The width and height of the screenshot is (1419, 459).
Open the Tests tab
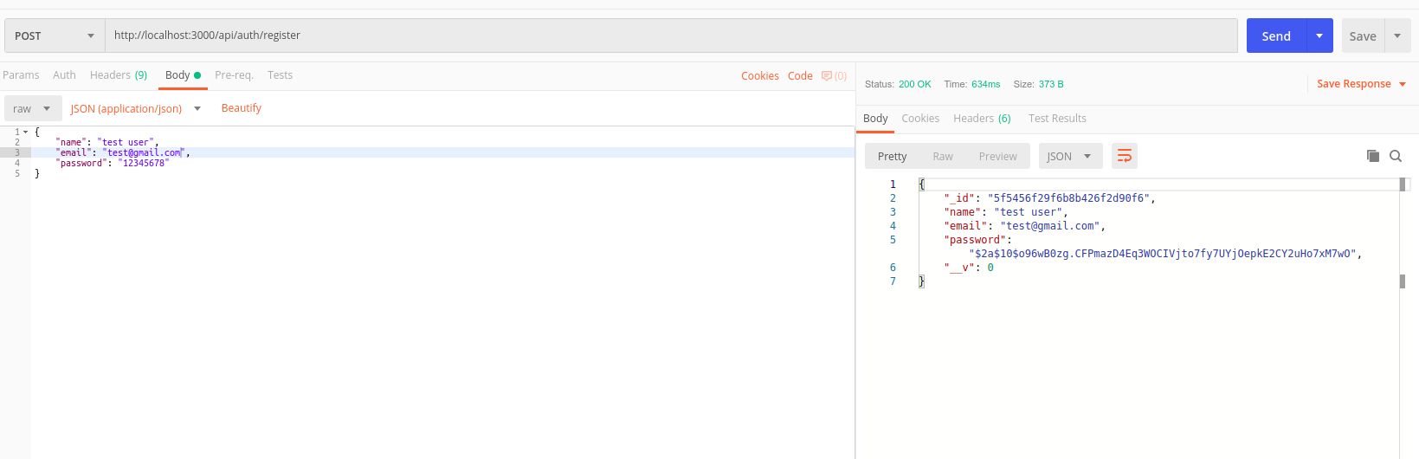pos(280,75)
